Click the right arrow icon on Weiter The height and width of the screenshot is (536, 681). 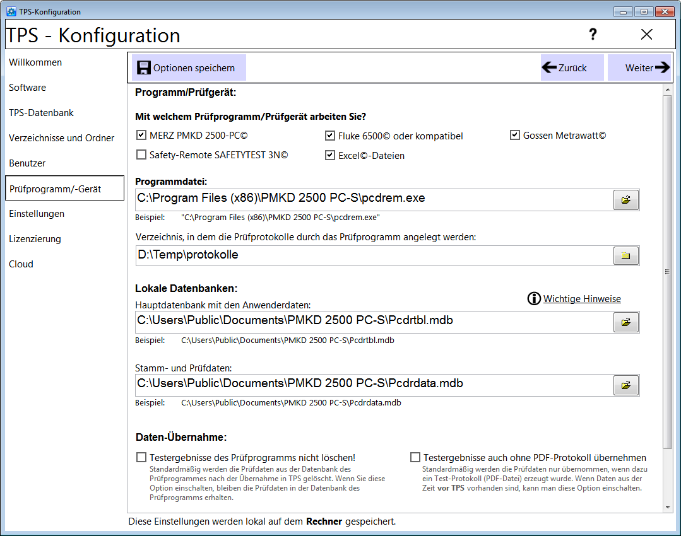pyautogui.click(x=662, y=67)
